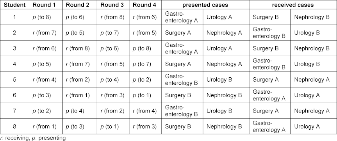Select student number 5 cell
This screenshot has width=337, height=141.
coord(14,80)
